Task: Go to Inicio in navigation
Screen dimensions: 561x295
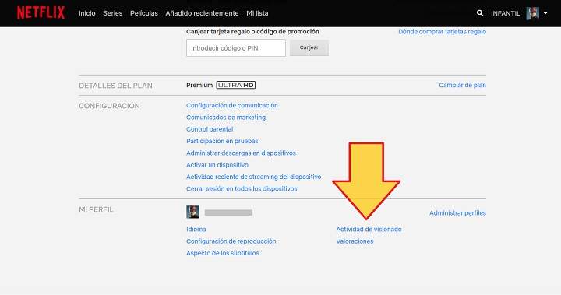Action: [x=87, y=13]
